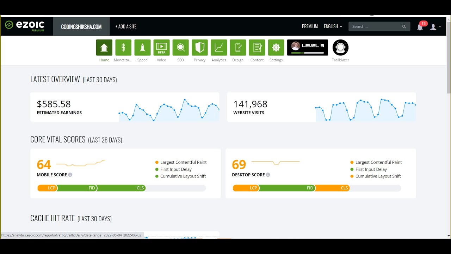Open the Analytics chart icon
Screen dimensions: 451x254
click(x=219, y=48)
